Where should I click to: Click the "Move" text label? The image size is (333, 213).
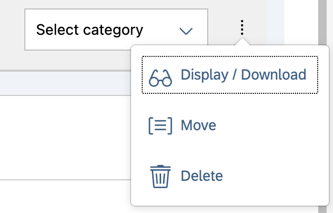tap(198, 125)
